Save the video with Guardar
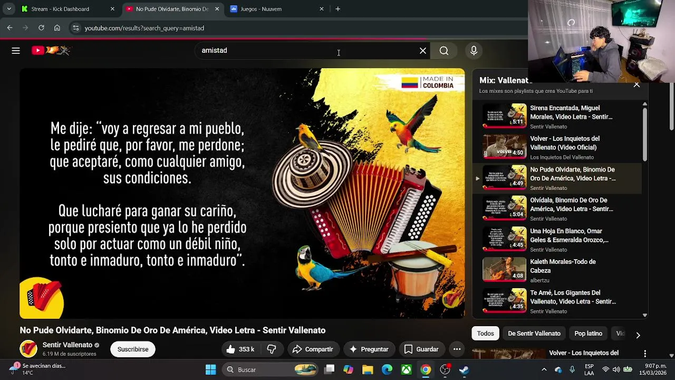675x380 pixels. (x=421, y=349)
